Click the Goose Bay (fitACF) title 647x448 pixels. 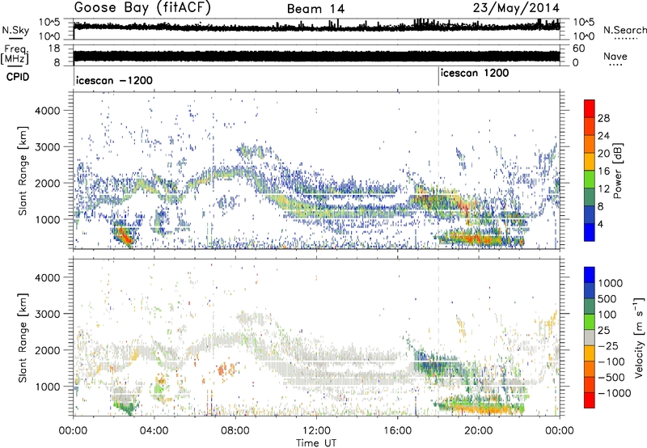[x=142, y=8]
